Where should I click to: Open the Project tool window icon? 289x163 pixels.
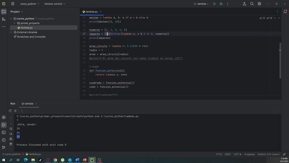pyautogui.click(x=4, y=12)
